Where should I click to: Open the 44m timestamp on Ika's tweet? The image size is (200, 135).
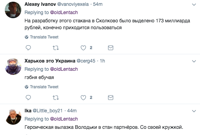(x=72, y=111)
